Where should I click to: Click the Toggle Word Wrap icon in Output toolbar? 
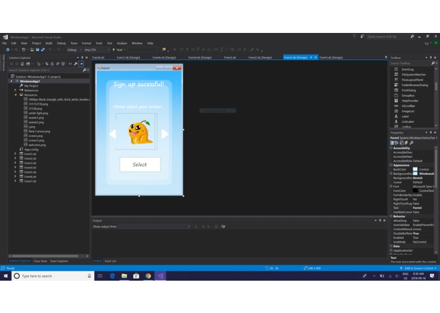223,227
